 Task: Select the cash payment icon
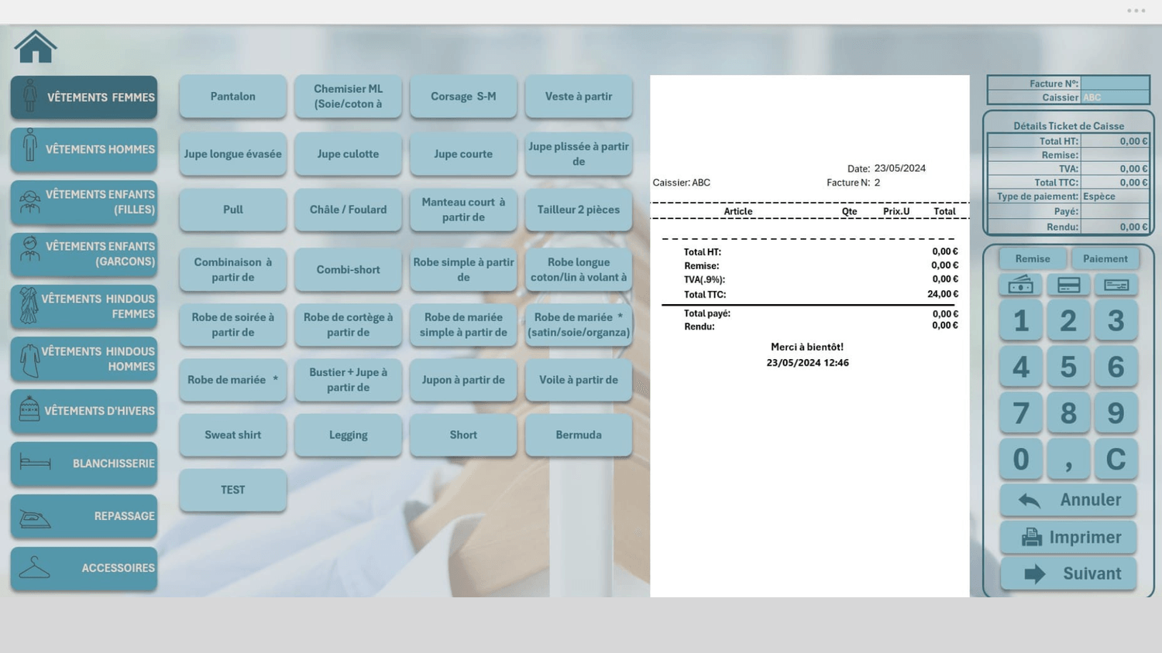[1020, 285]
